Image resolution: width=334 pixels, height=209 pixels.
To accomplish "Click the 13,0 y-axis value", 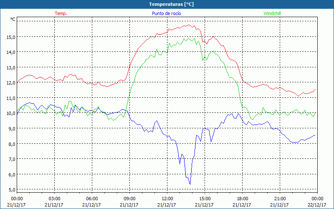I will tap(11, 68).
